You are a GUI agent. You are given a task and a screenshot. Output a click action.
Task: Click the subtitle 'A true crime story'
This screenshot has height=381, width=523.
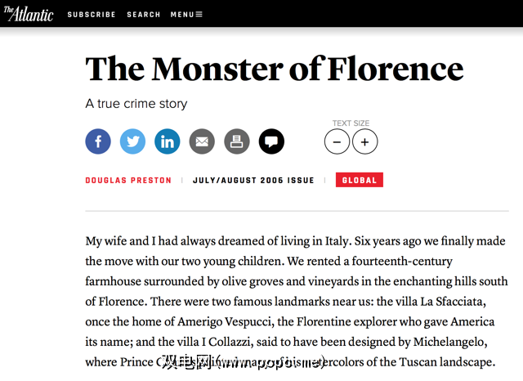pos(136,104)
